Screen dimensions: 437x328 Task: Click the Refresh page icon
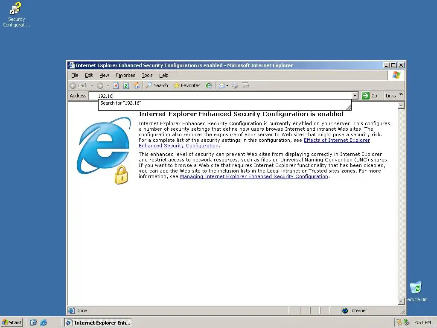point(126,85)
